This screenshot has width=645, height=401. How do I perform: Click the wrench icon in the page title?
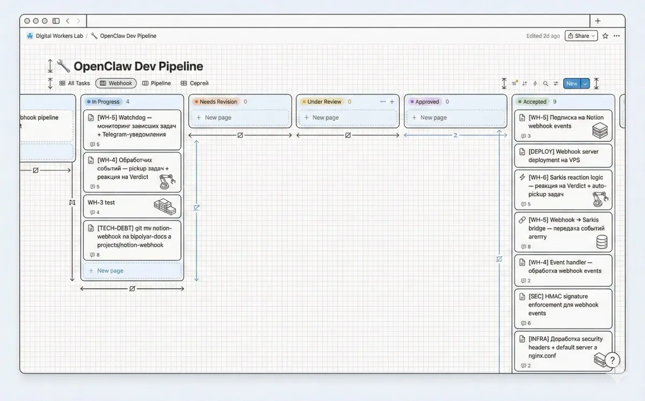[63, 66]
